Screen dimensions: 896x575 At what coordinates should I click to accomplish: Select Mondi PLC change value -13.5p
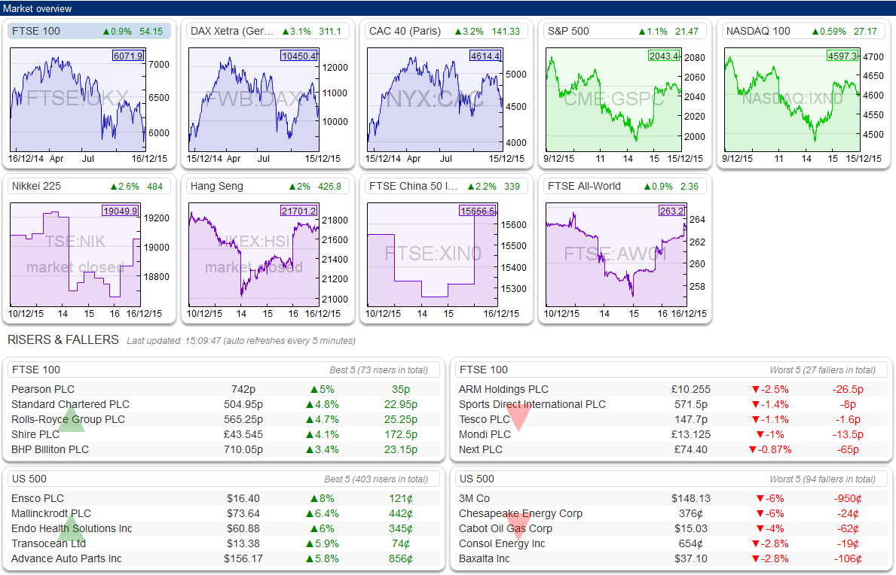pos(848,435)
